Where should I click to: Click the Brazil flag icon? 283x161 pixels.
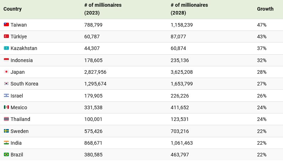[6, 155]
